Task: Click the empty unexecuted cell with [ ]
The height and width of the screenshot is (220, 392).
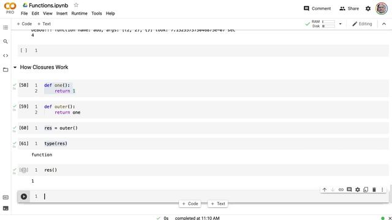Action: click(x=203, y=51)
